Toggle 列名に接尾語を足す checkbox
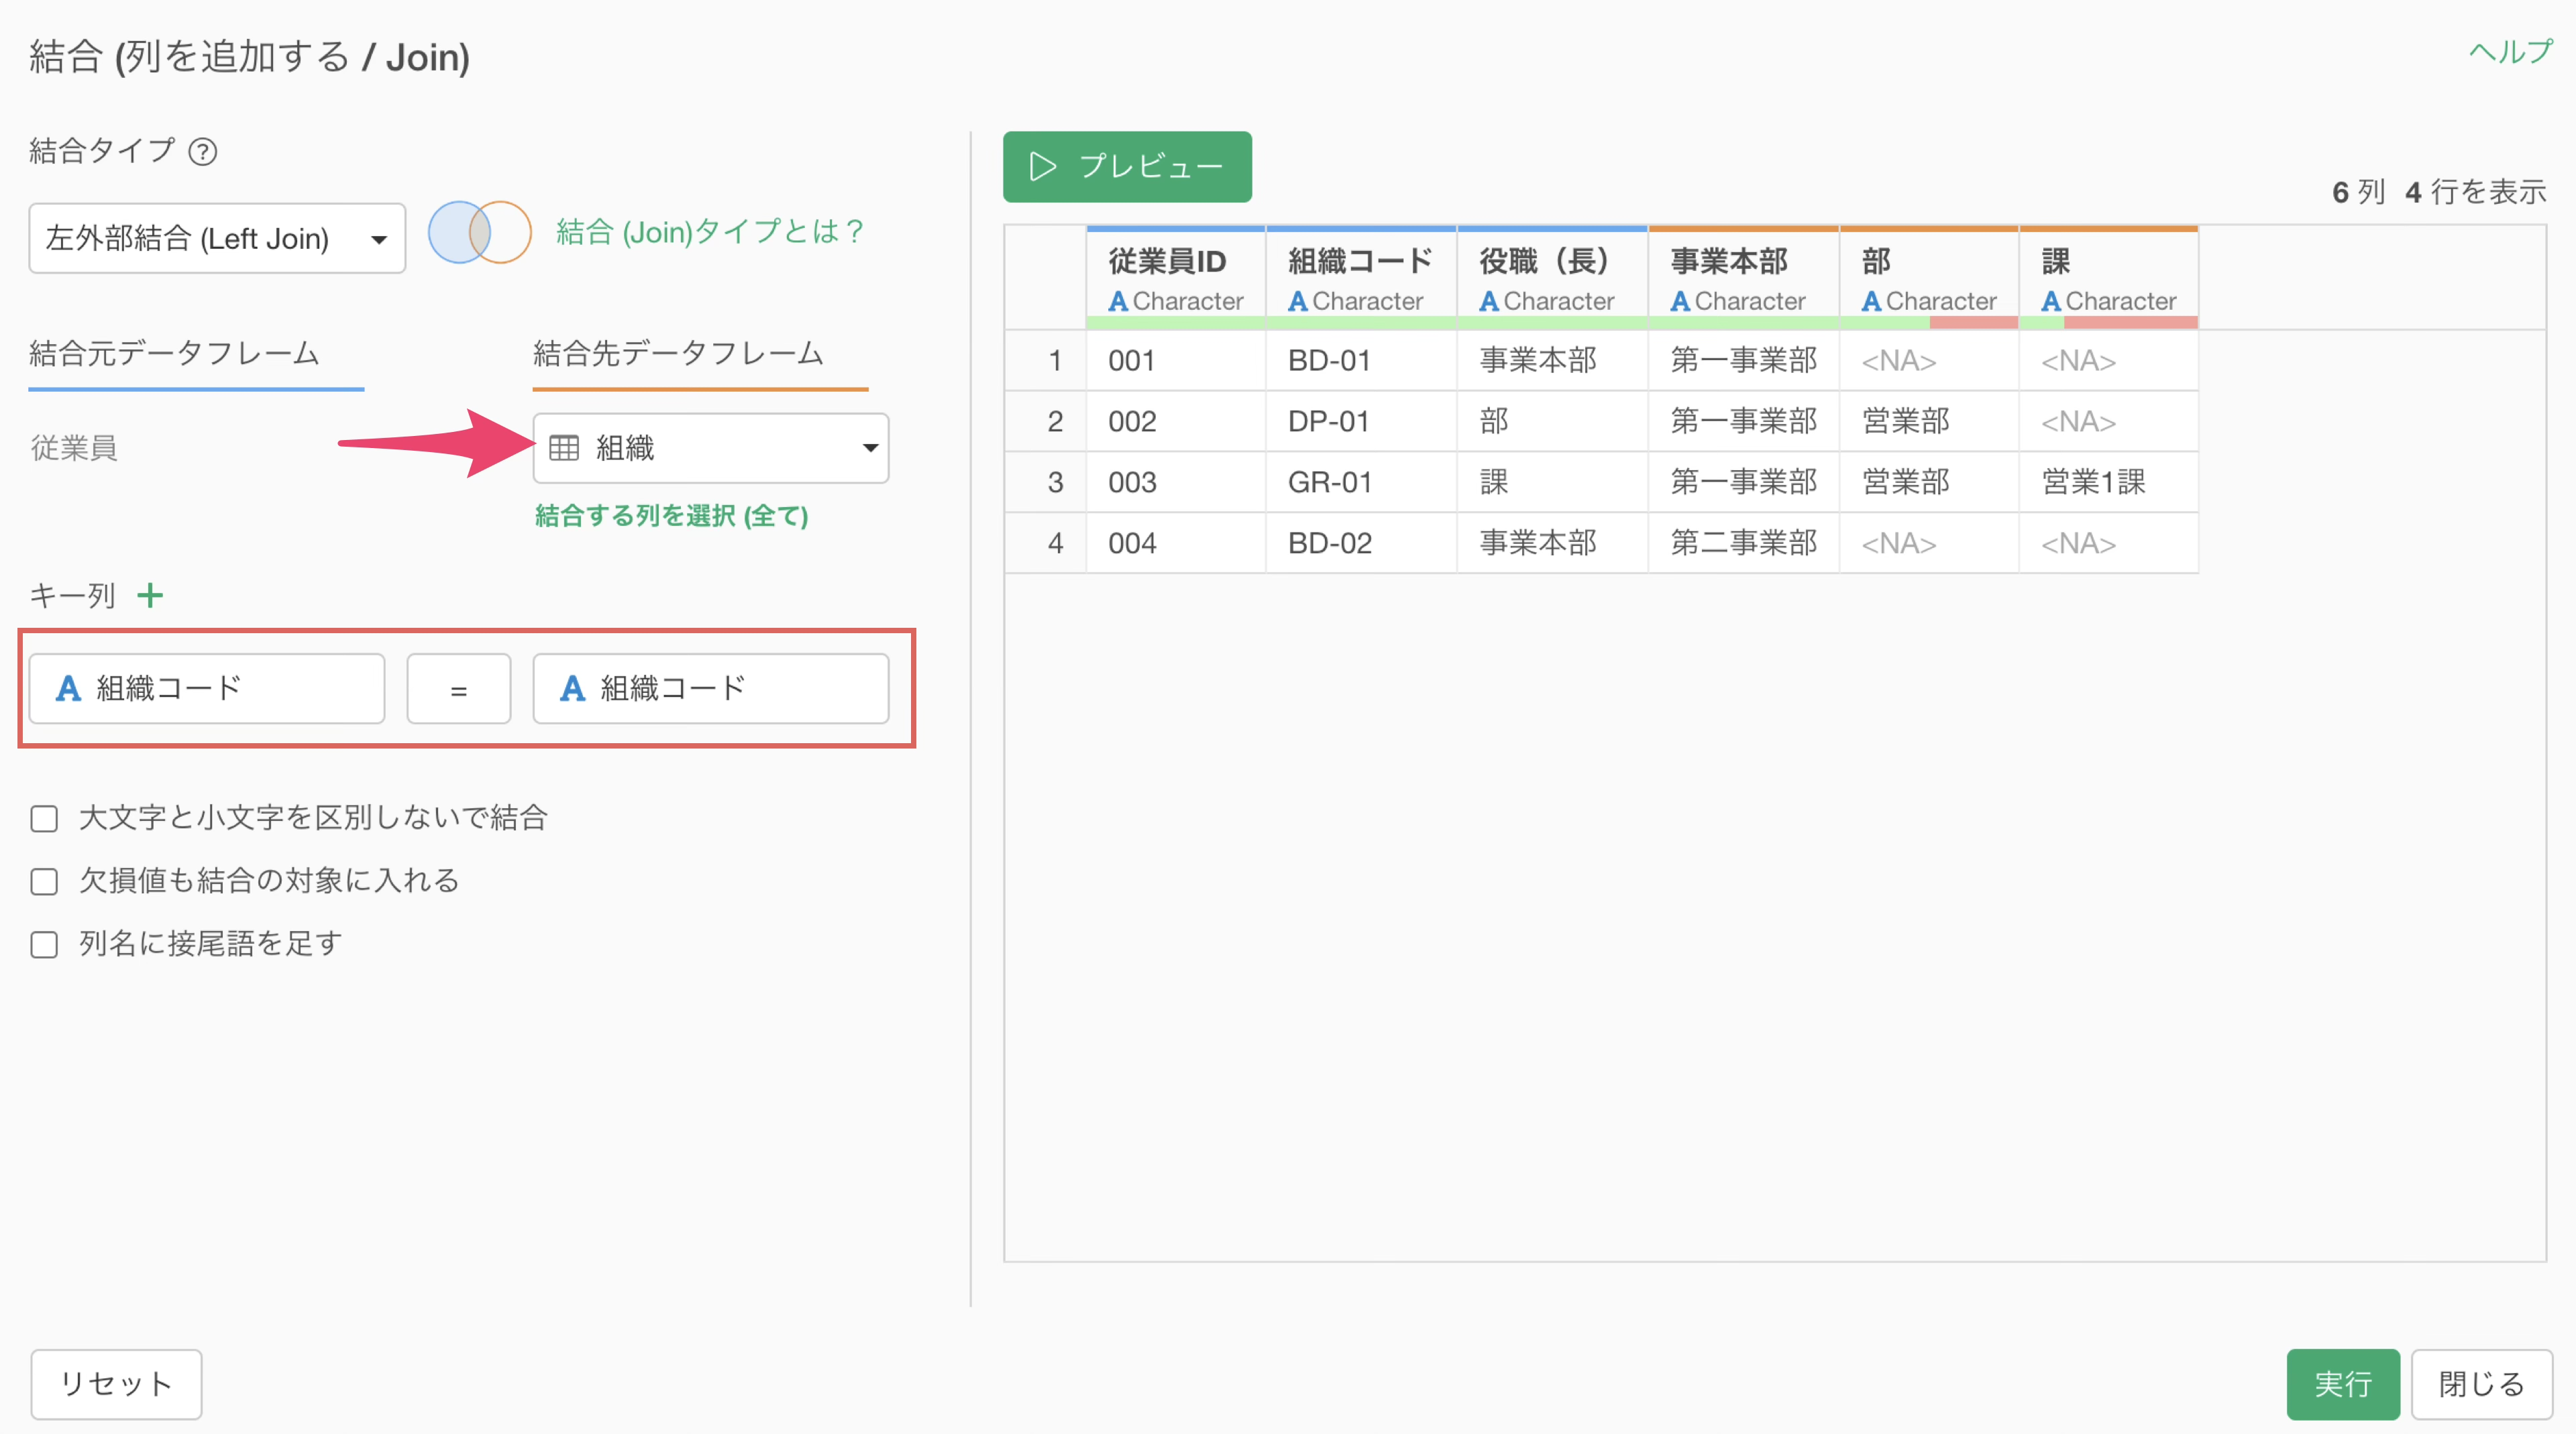2576x1434 pixels. [44, 945]
